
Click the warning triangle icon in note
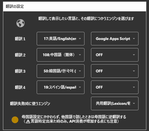[28, 121]
